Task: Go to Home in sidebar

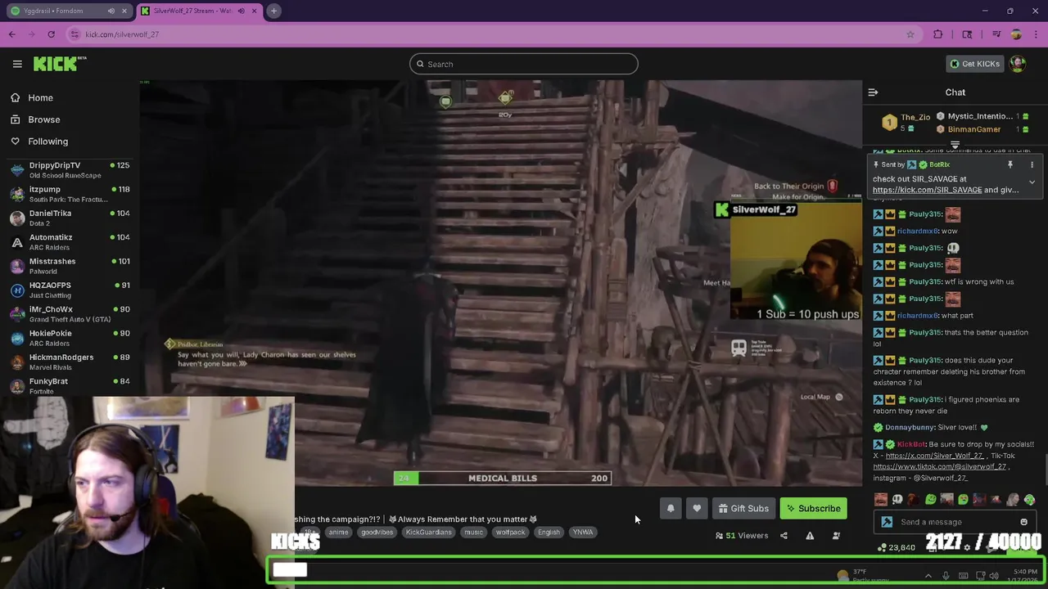Action: [40, 97]
